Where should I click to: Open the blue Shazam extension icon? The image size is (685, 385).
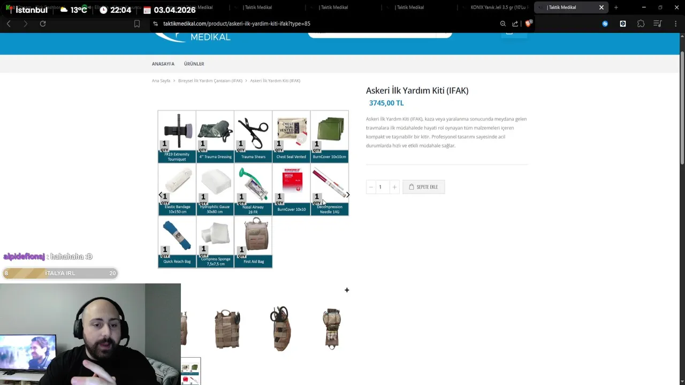tap(605, 24)
